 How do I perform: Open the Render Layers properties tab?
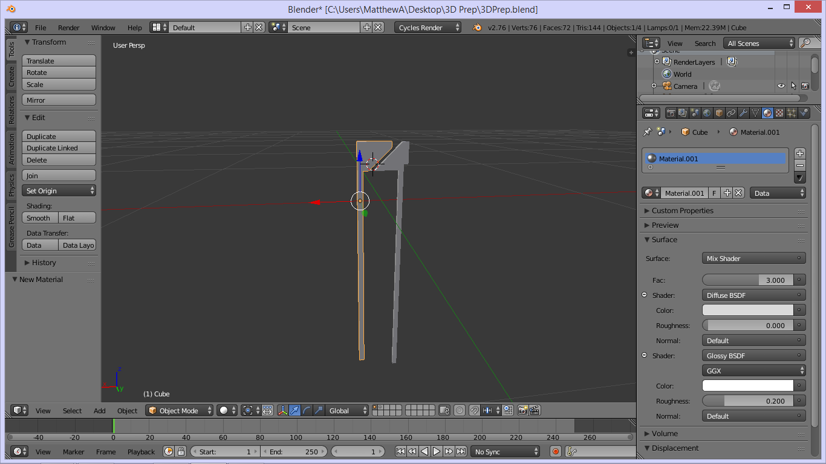tap(683, 113)
